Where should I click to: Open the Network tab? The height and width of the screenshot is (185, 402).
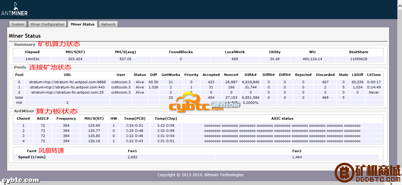[x=108, y=24]
